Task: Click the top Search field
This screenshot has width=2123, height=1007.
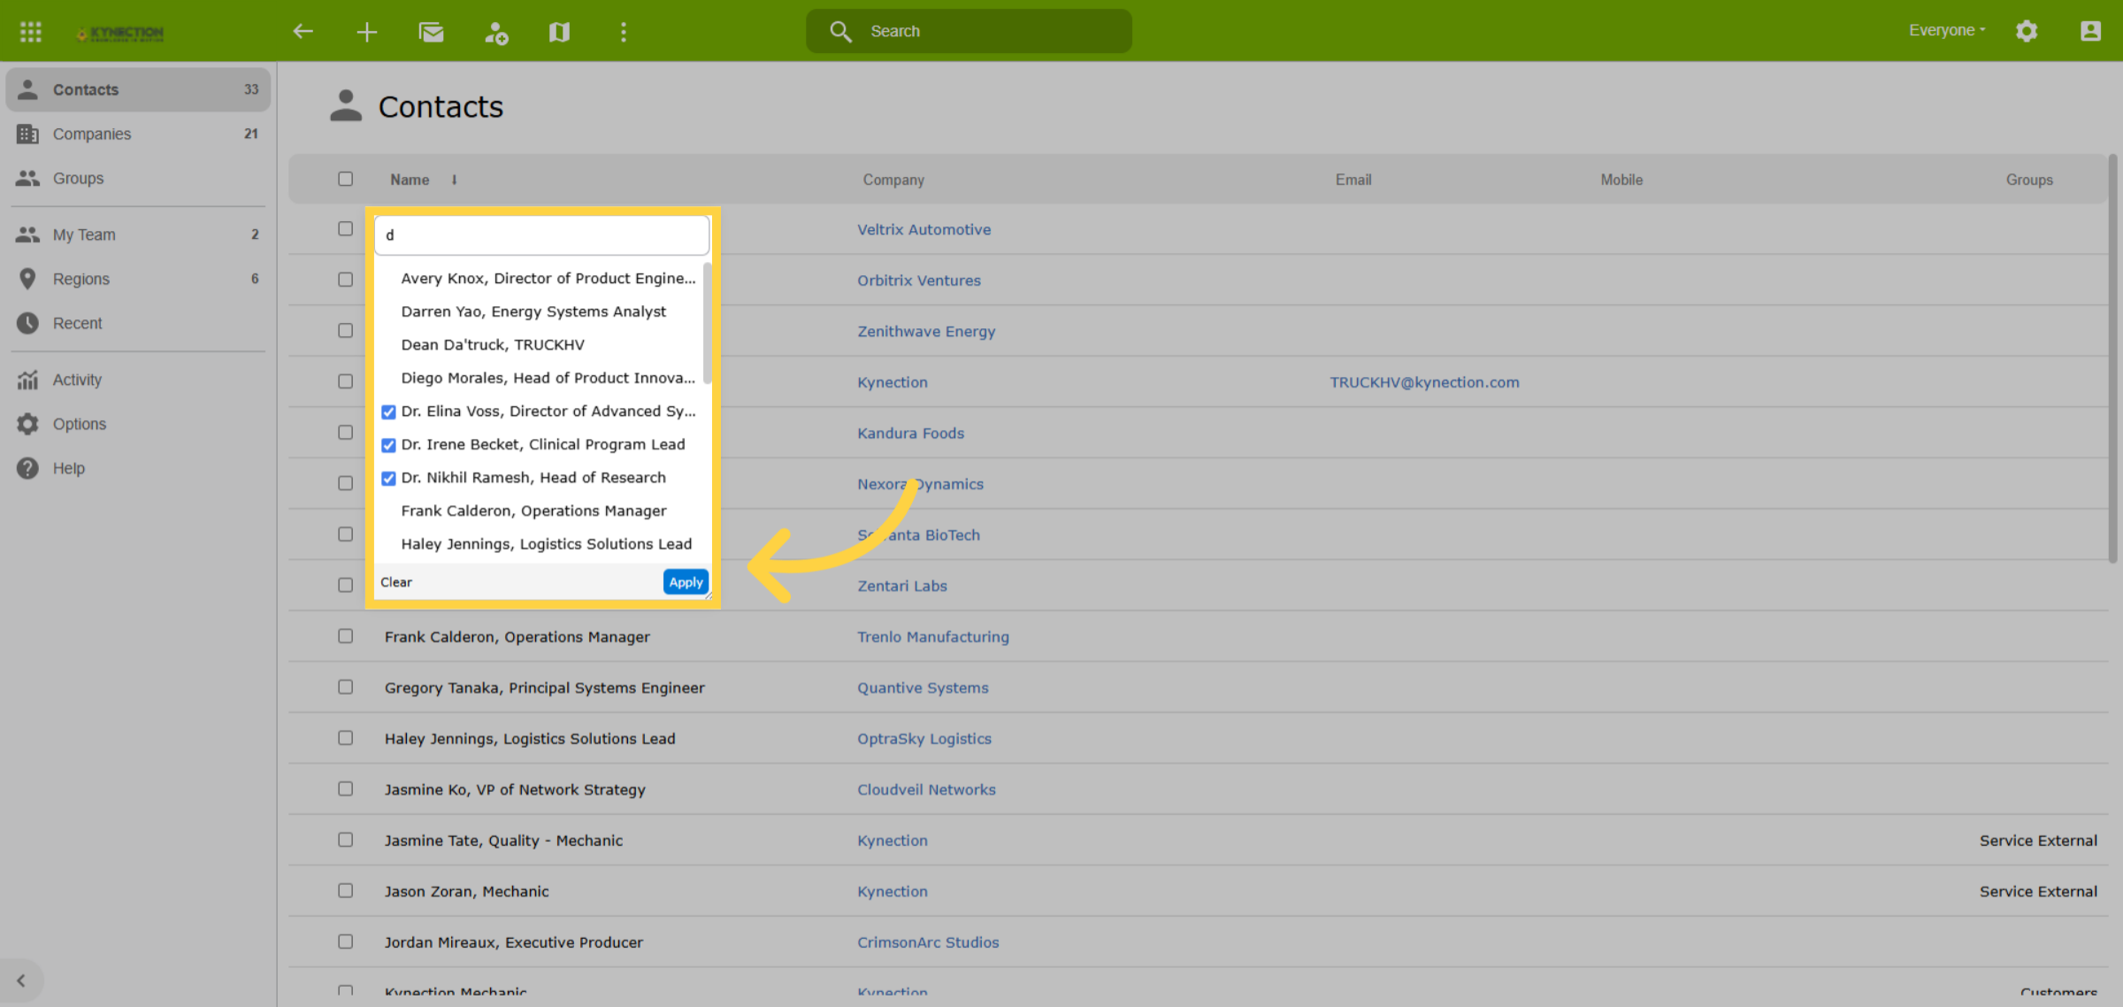Action: point(969,31)
